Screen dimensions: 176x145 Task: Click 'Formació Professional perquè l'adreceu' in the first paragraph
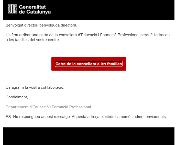pyautogui.click(x=135, y=35)
